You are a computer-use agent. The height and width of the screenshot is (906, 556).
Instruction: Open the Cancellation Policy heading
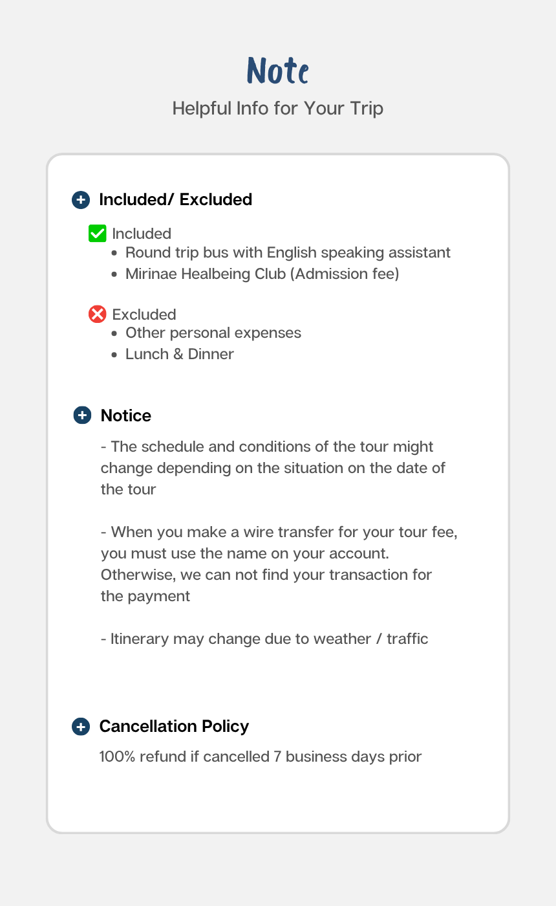click(174, 727)
